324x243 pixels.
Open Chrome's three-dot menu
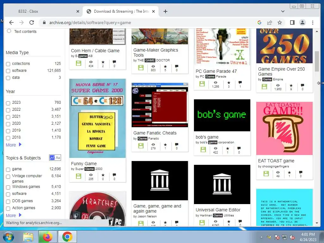tap(313, 22)
